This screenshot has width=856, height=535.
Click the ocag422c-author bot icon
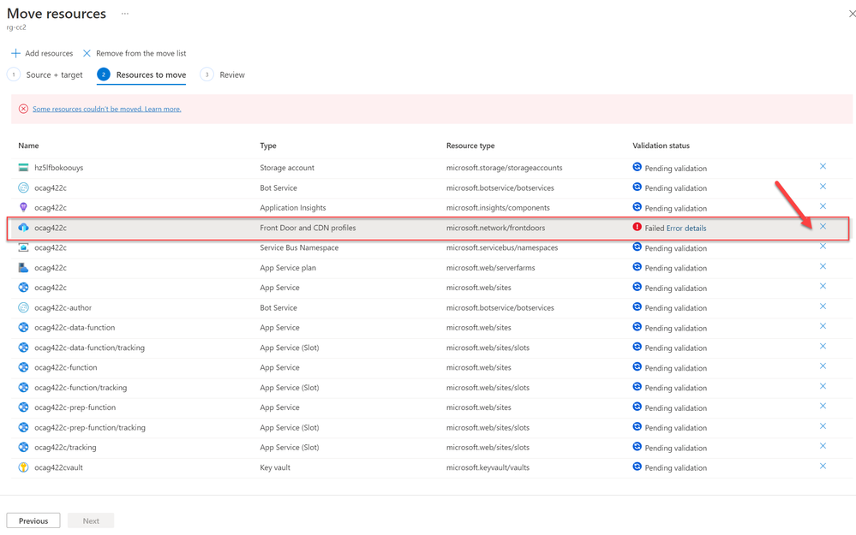coord(23,307)
